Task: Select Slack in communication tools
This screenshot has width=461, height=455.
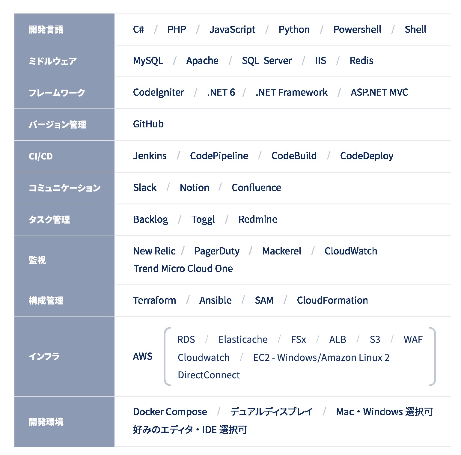Action: tap(145, 188)
